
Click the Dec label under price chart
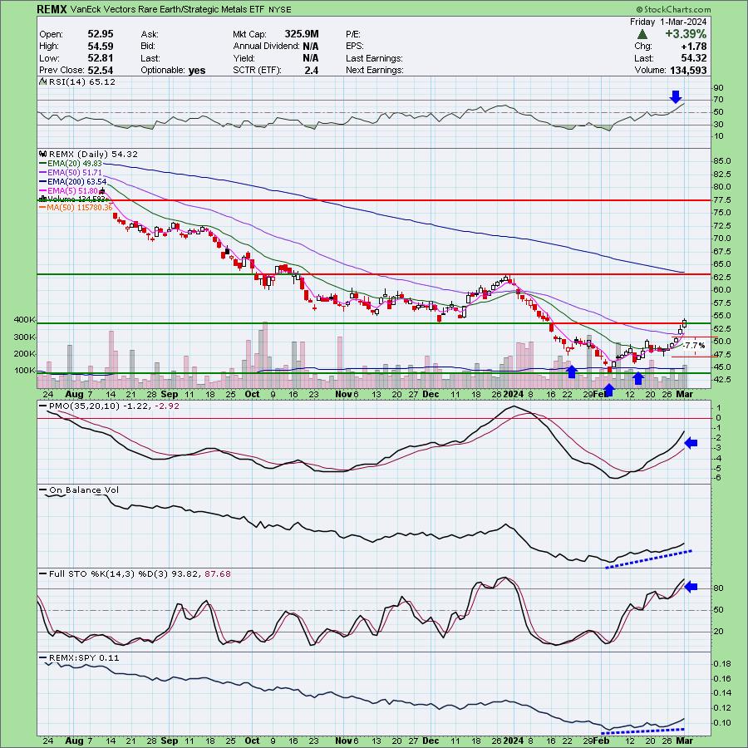[431, 394]
